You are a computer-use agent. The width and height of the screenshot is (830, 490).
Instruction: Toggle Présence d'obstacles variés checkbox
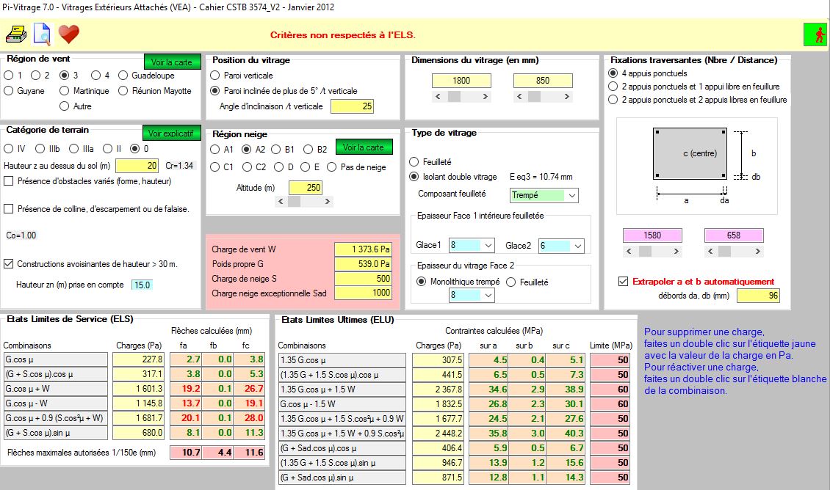[x=9, y=180]
